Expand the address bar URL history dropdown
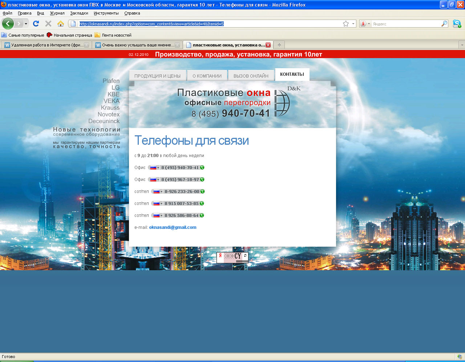465x362 pixels. (x=353, y=24)
